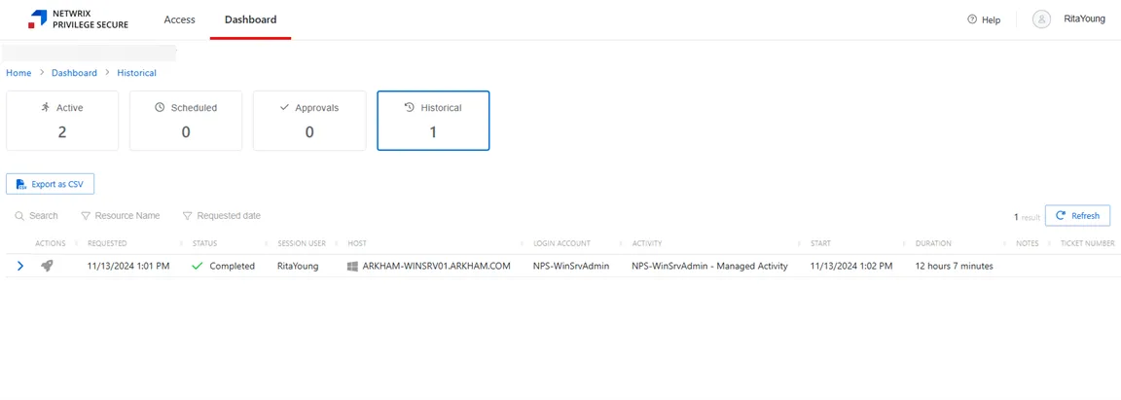
Task: Click the user avatar icon
Action: coord(1041,19)
